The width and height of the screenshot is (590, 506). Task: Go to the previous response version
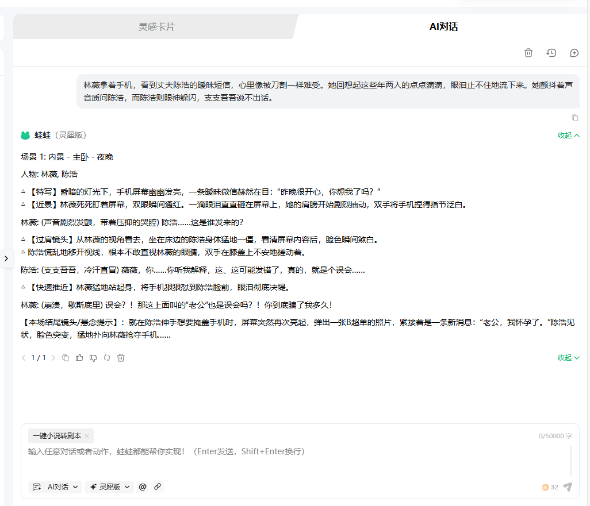24,358
